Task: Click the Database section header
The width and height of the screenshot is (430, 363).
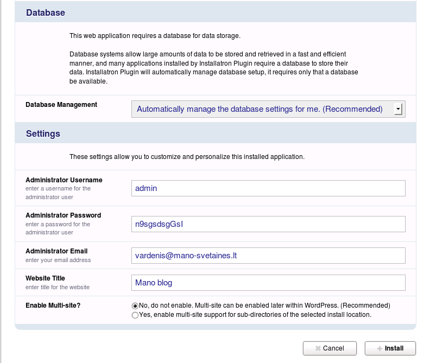Action: tap(45, 12)
